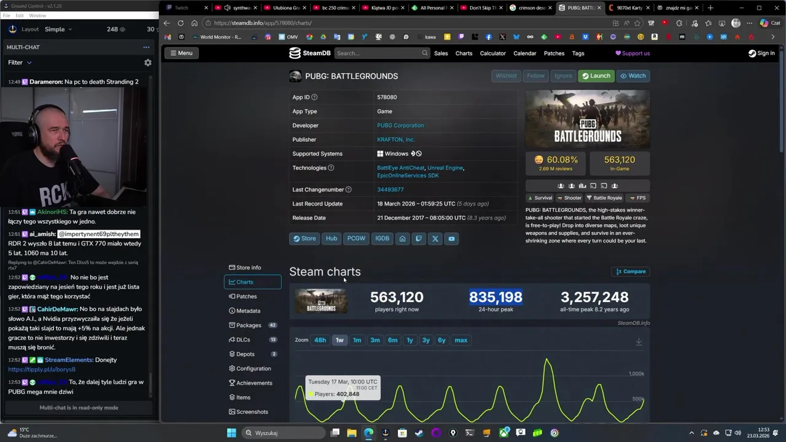Open Steam from the taskbar

[x=419, y=433]
